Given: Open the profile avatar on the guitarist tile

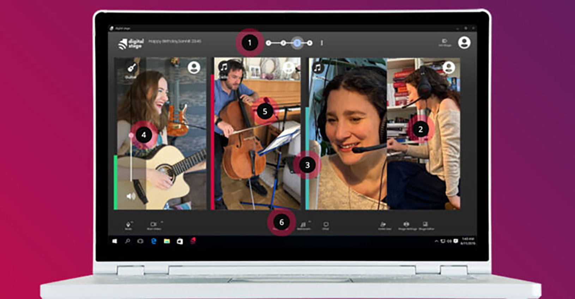Looking at the screenshot, I should point(194,67).
